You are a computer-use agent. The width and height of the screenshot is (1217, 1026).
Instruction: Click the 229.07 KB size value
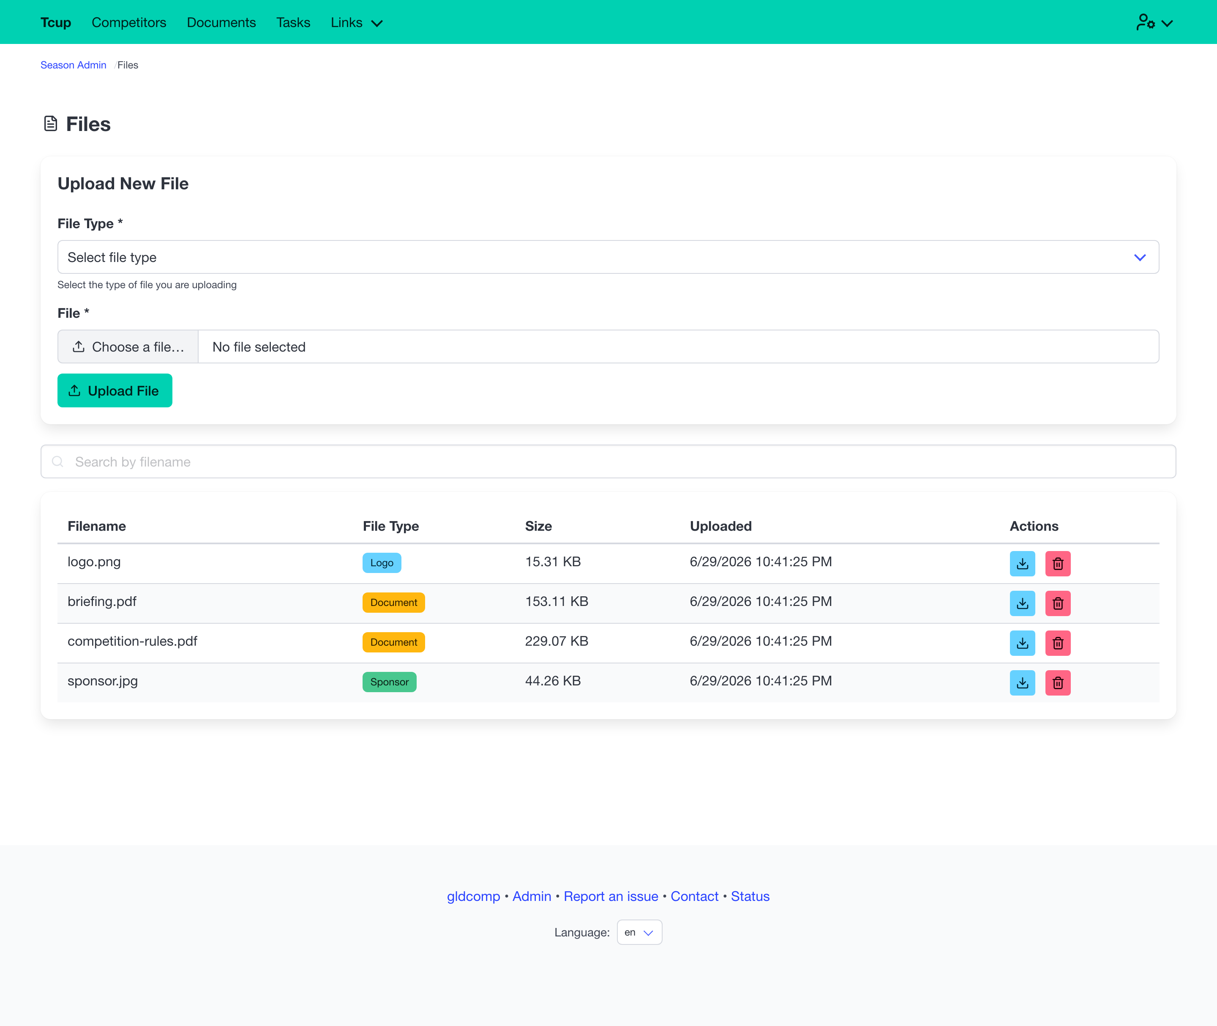coord(557,641)
